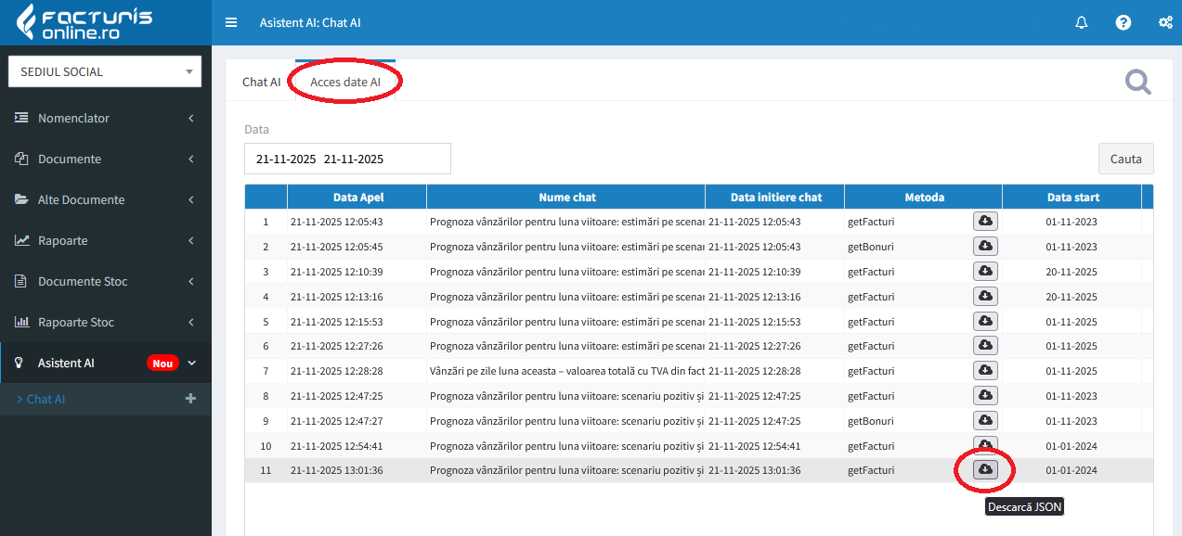The image size is (1182, 536).
Task: Open the help question mark icon
Action: [x=1124, y=22]
